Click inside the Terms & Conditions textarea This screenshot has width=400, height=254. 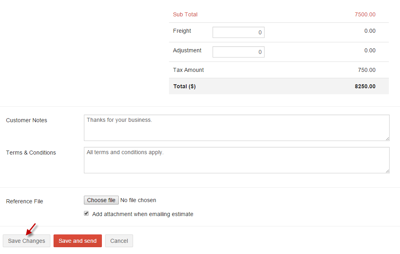(237, 160)
